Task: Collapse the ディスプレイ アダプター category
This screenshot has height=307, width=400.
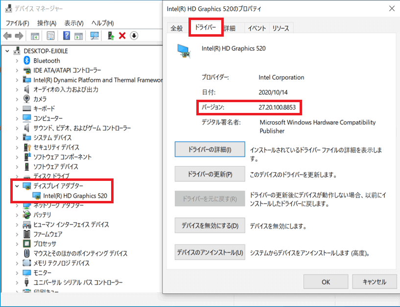Action: click(17, 186)
